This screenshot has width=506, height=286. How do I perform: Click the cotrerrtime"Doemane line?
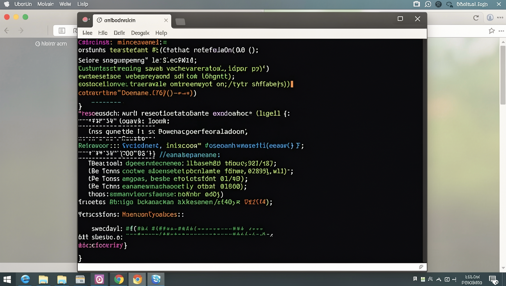(x=137, y=93)
